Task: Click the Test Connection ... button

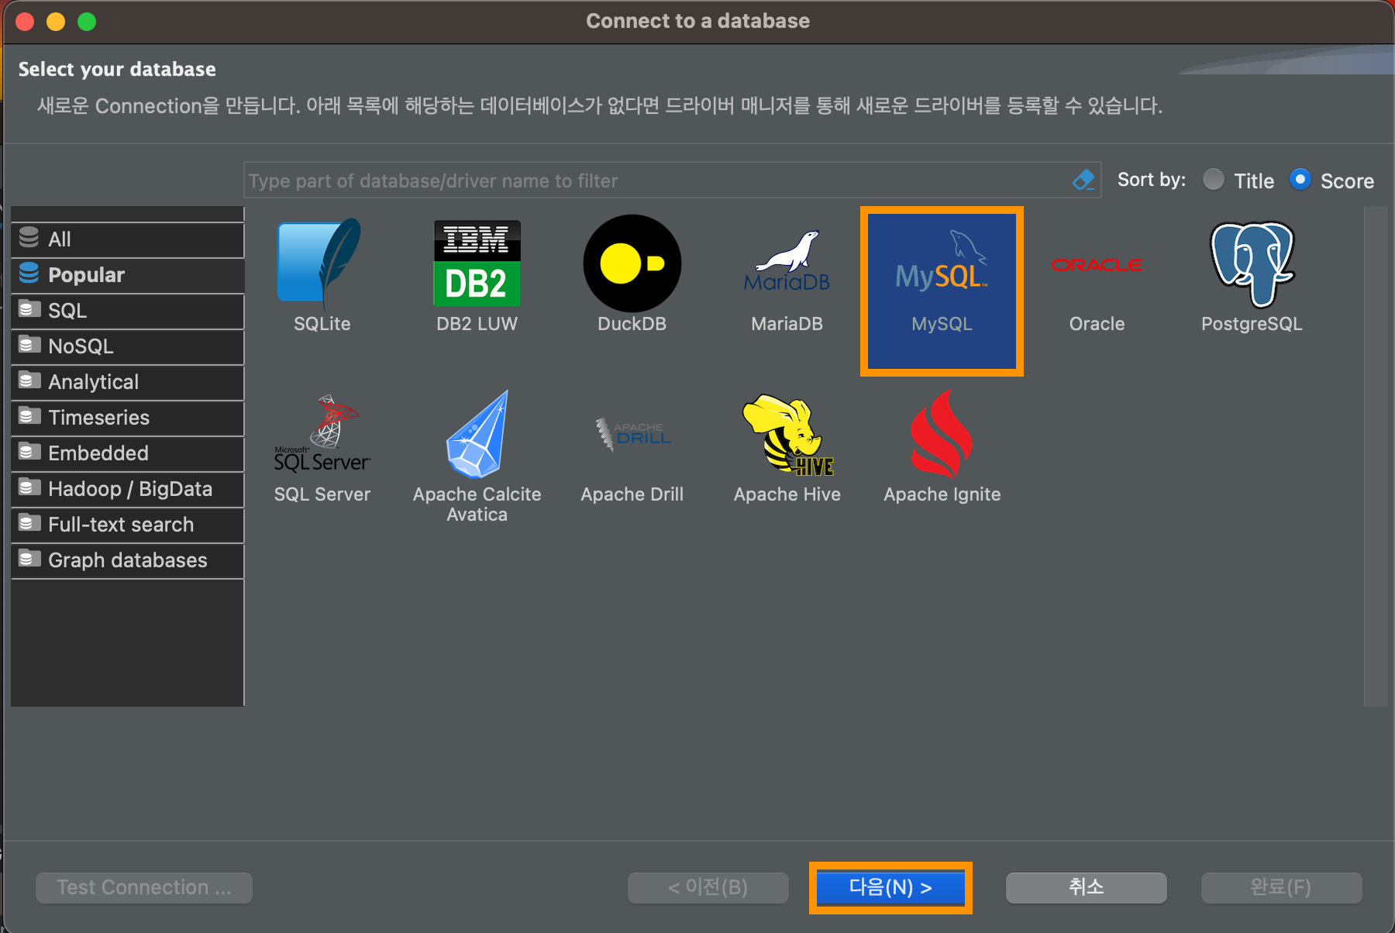Action: click(x=144, y=887)
